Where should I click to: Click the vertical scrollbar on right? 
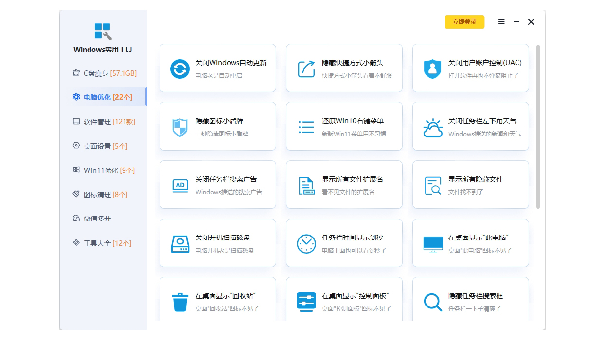point(538,126)
